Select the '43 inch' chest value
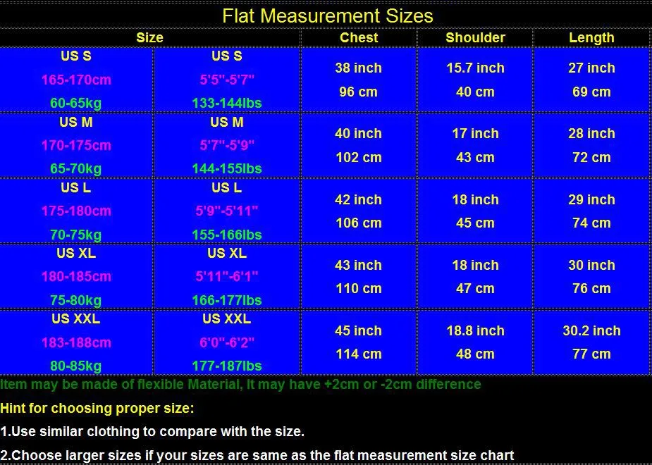This screenshot has width=652, height=465. tap(359, 265)
